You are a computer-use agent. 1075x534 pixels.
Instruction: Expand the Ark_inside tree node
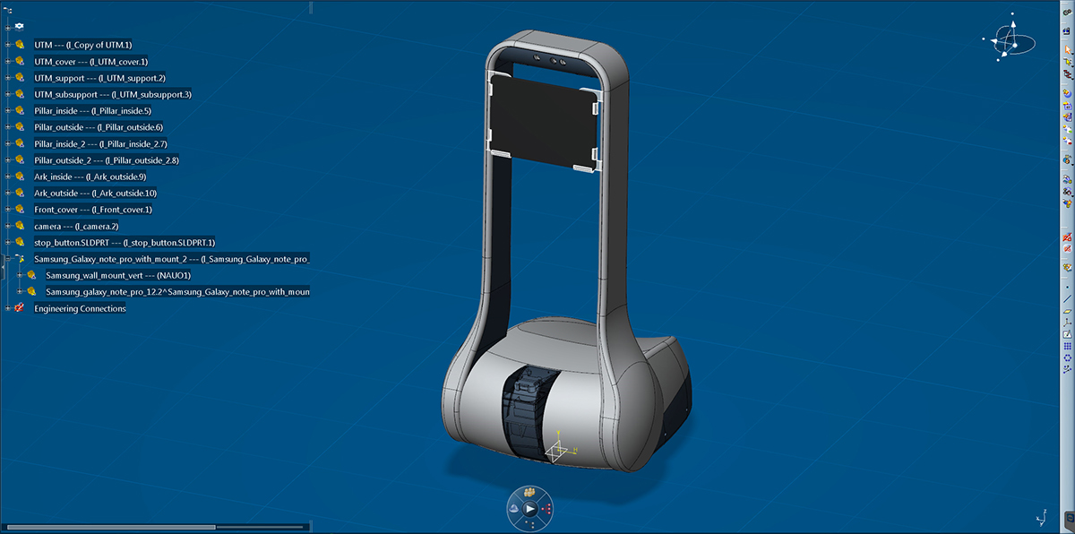(x=7, y=177)
